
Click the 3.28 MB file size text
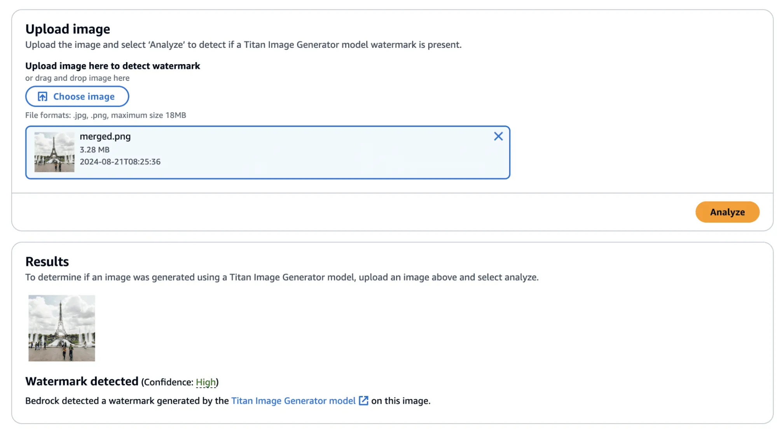(x=94, y=150)
